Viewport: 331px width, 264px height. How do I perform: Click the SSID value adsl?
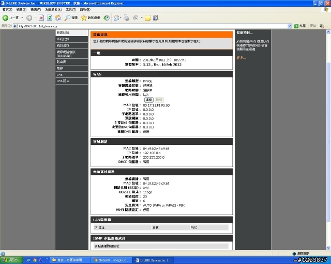[146, 188]
